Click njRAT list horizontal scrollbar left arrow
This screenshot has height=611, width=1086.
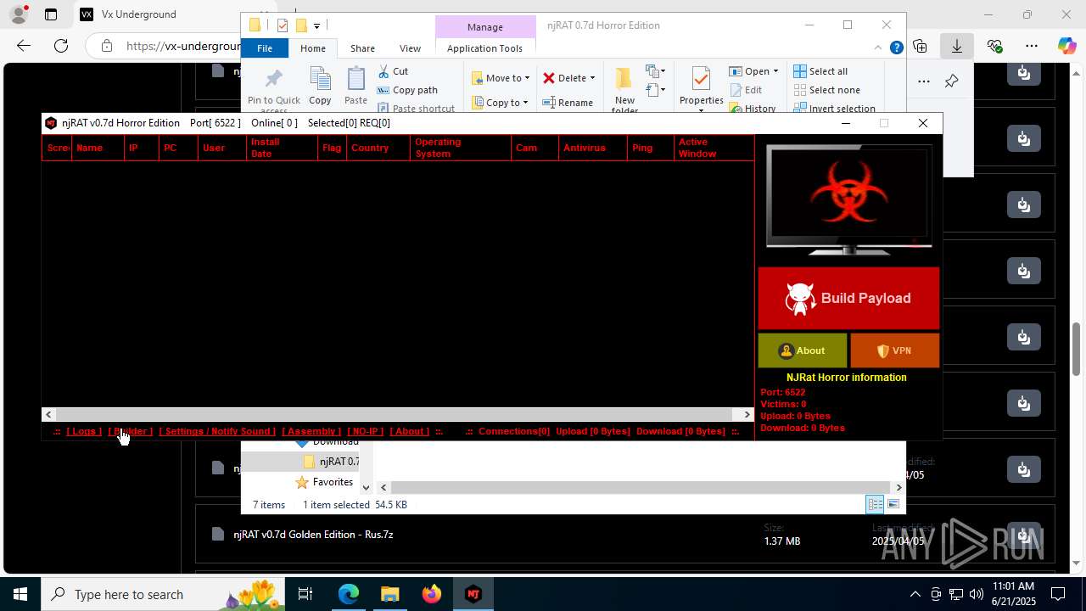point(48,414)
